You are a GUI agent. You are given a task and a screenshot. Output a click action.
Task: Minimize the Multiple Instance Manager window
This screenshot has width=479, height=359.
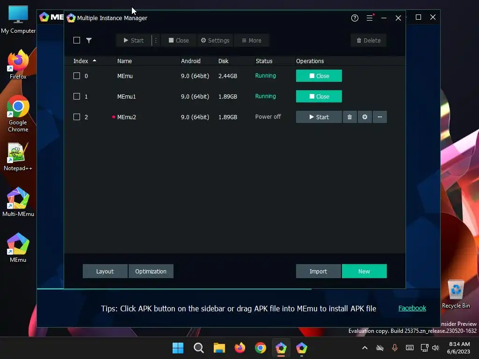pyautogui.click(x=384, y=18)
